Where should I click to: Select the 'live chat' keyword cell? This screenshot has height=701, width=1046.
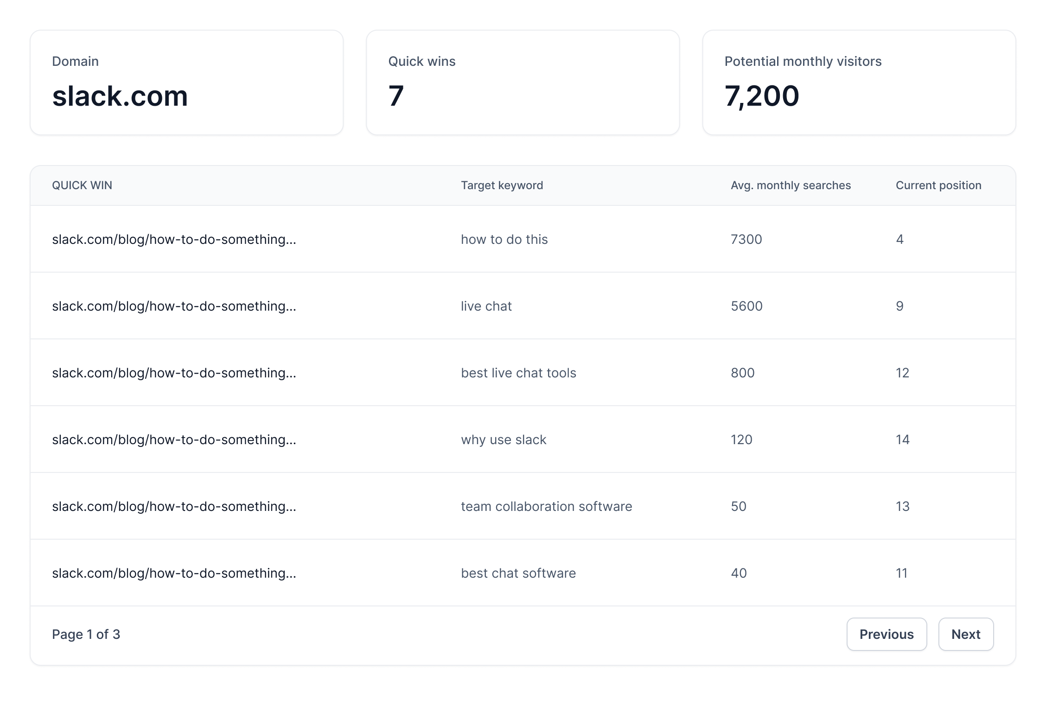click(486, 306)
